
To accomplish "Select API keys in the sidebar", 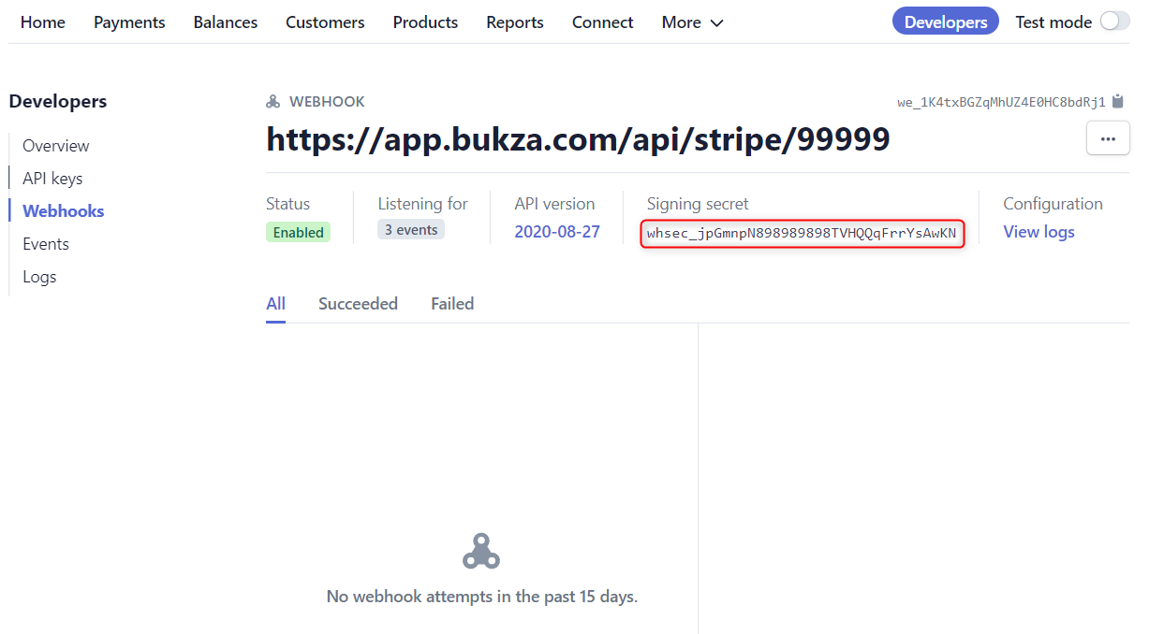I will coord(52,179).
